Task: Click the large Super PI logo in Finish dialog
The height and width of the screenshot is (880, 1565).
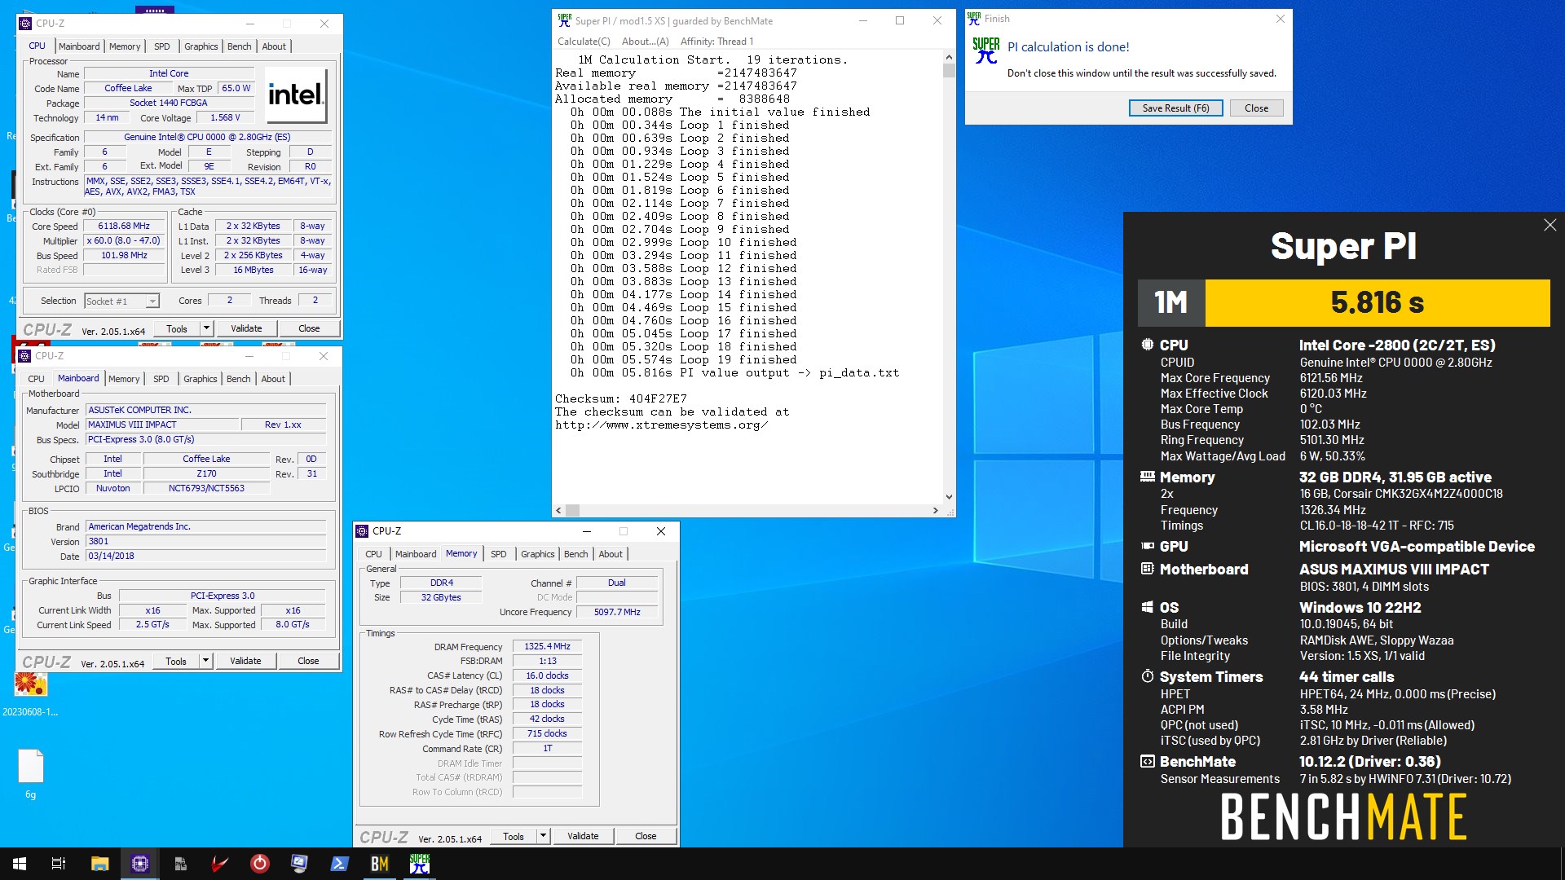Action: point(986,51)
